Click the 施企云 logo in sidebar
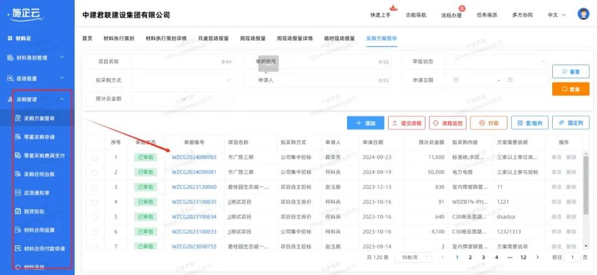597x275 pixels. (25, 14)
